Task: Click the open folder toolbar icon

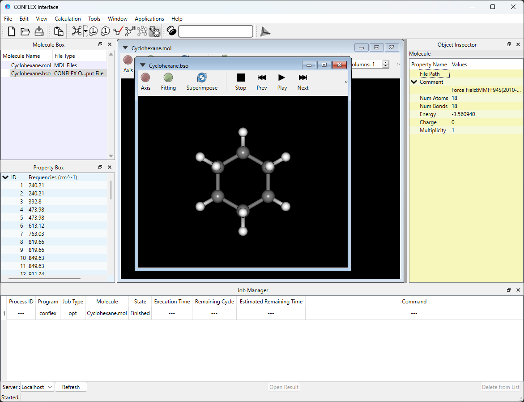Action: pos(25,31)
